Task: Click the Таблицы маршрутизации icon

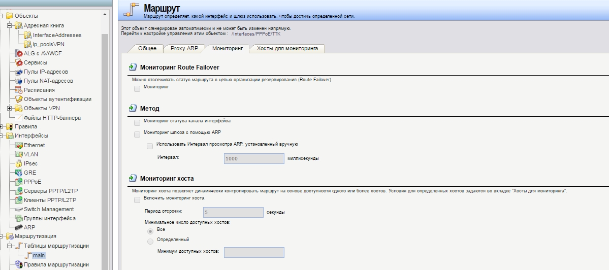Action: pos(18,246)
